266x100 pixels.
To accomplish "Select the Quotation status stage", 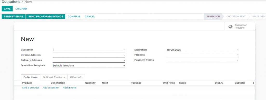I will 214,16.
